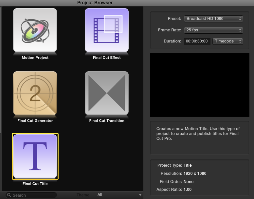Viewport: 254px width, 199px height.
Task: Select the Final Cut Generator countdown icon
Action: 35,93
